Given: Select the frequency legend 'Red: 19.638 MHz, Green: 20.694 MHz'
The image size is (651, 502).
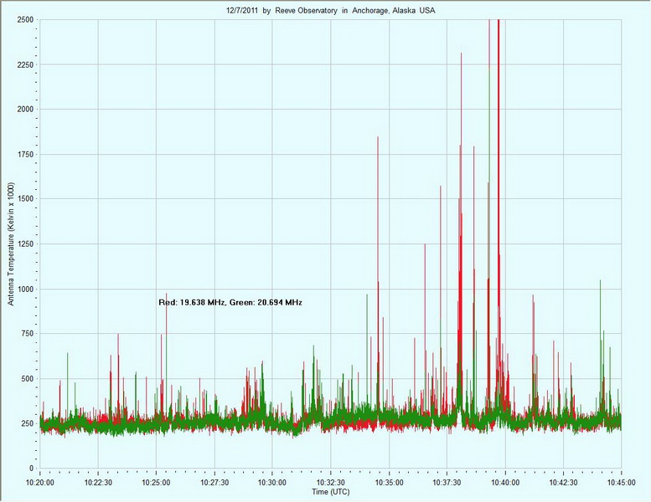Looking at the screenshot, I should (x=230, y=303).
